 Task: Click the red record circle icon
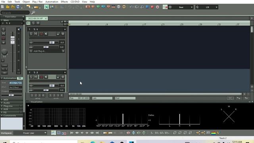152,7
